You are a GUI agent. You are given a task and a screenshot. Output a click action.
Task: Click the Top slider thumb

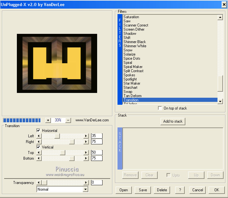click(x=63, y=153)
